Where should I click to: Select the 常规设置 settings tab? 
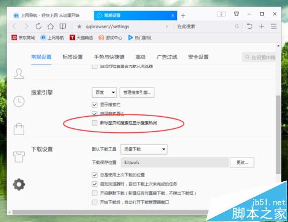41,57
